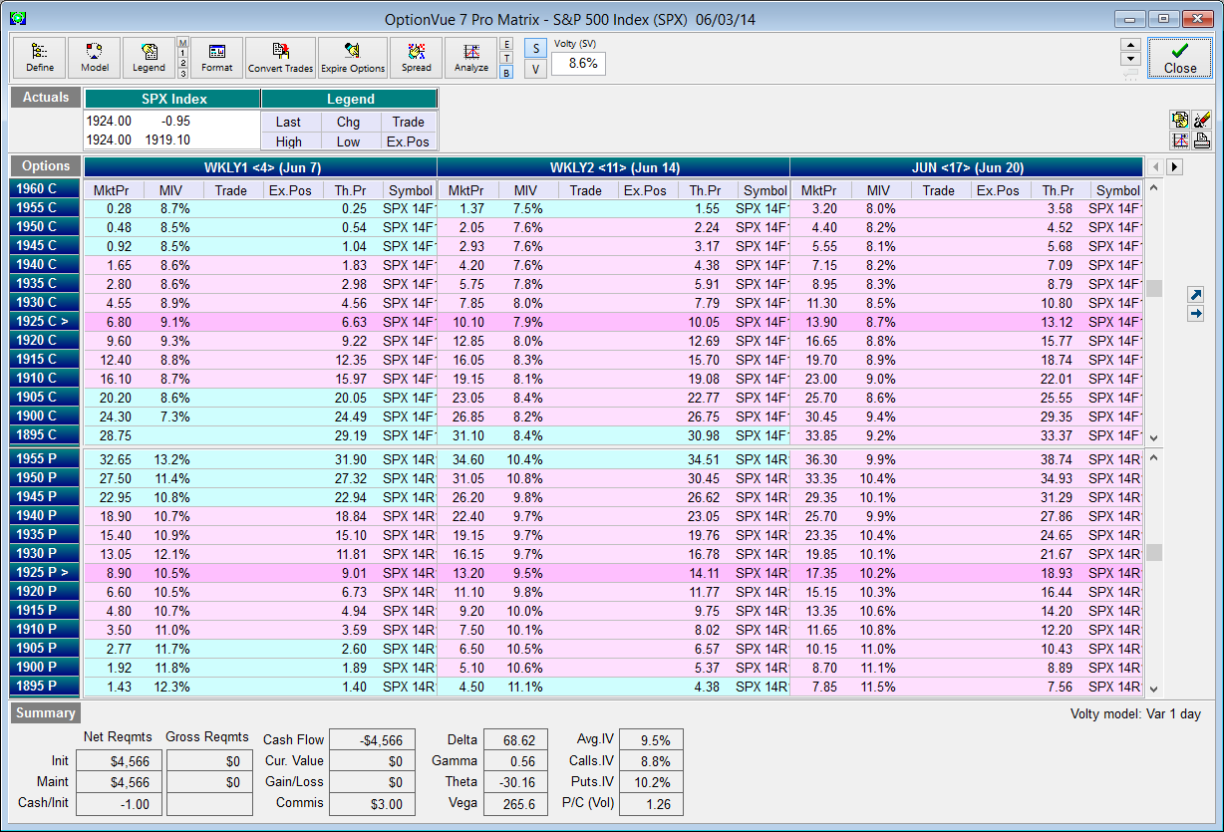Launch the Analyze graph tool
Image resolution: width=1224 pixels, height=832 pixels.
point(471,58)
